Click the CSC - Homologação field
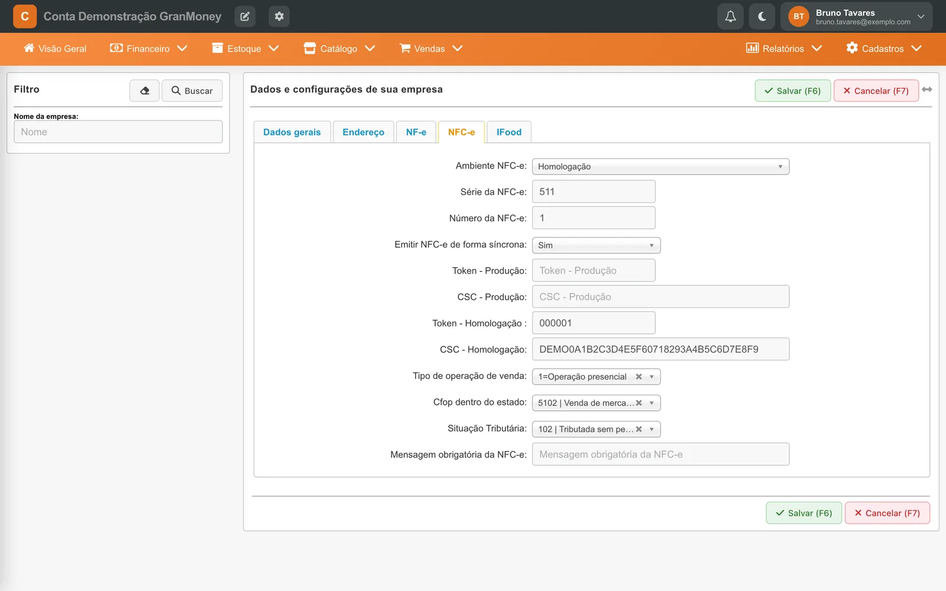The width and height of the screenshot is (946, 591). click(660, 349)
